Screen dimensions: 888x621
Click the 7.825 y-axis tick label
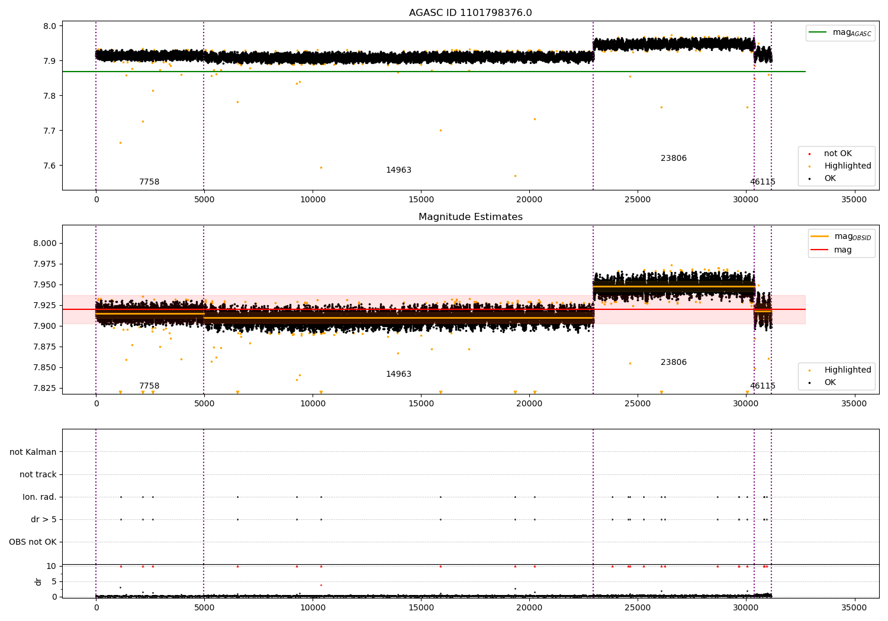44,389
